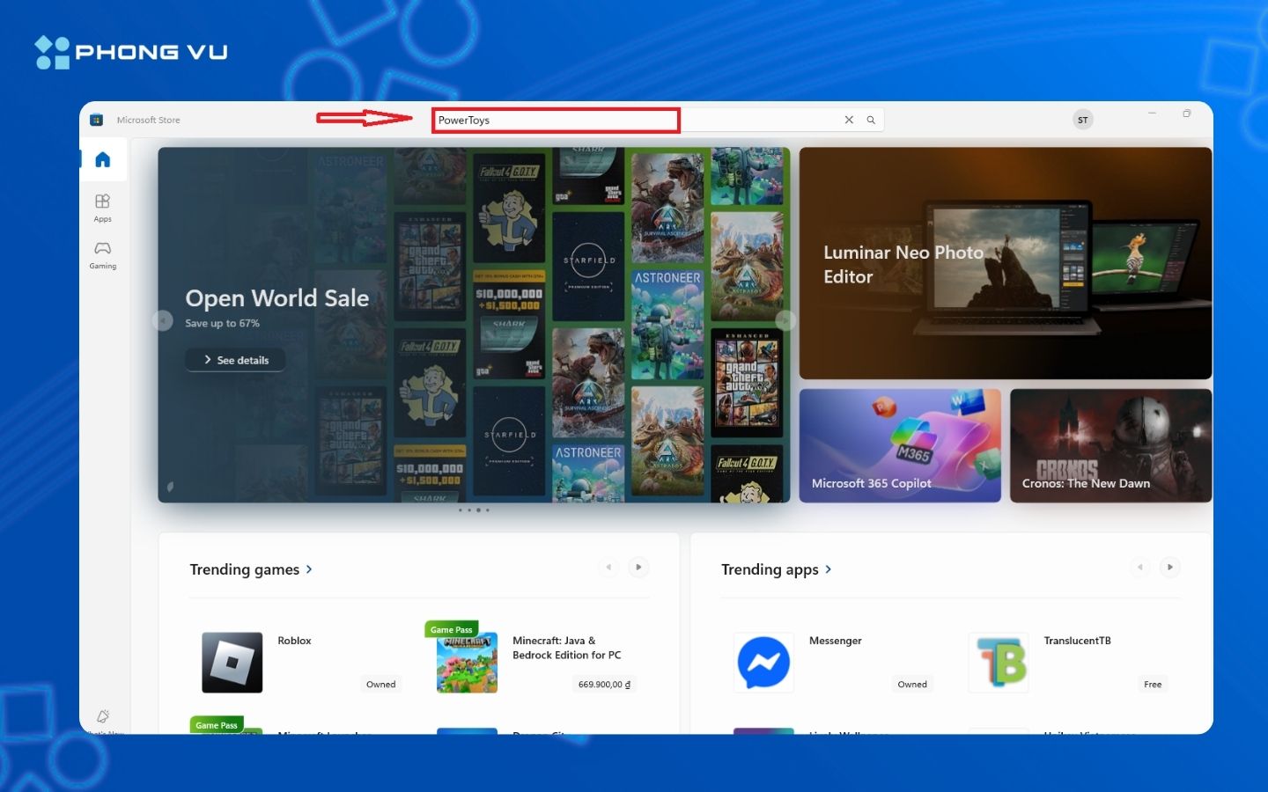Open the Home sidebar icon
The image size is (1268, 792).
coord(103,159)
